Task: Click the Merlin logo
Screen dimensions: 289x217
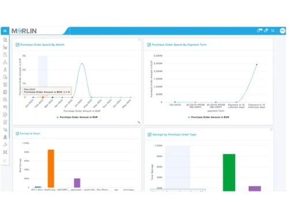Action: [x=24, y=31]
